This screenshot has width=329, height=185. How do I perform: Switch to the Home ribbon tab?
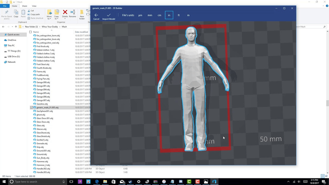click(x=15, y=6)
